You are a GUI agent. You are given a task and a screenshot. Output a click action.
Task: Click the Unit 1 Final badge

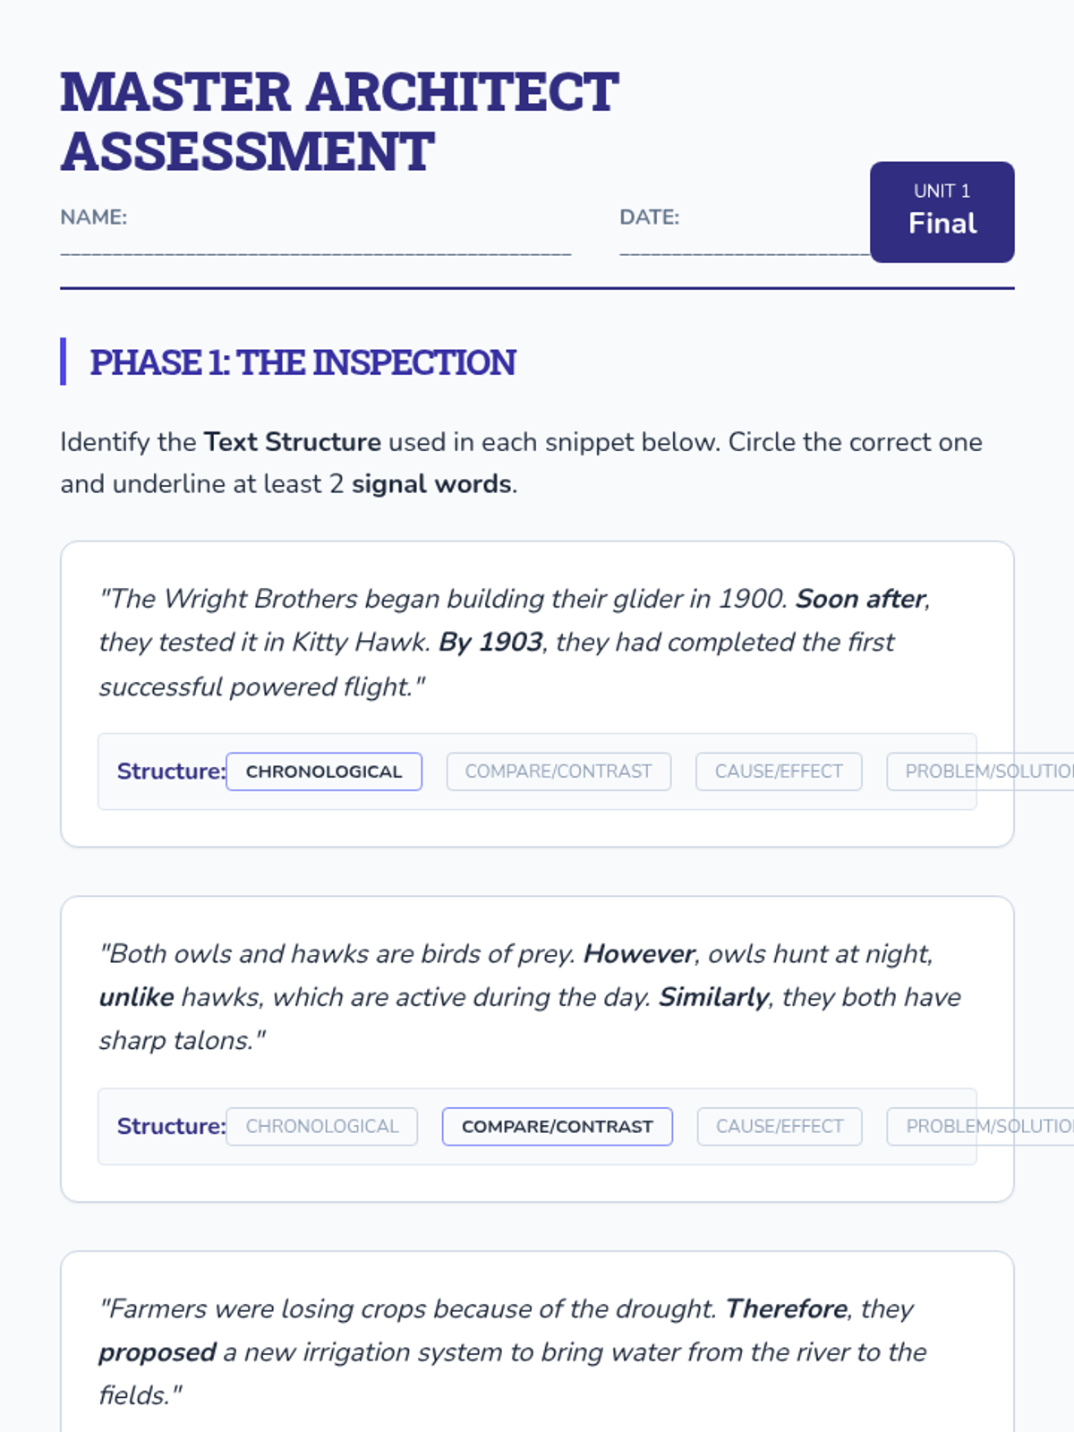click(942, 212)
